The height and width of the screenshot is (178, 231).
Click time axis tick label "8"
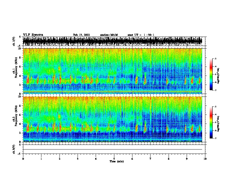(x=169, y=159)
